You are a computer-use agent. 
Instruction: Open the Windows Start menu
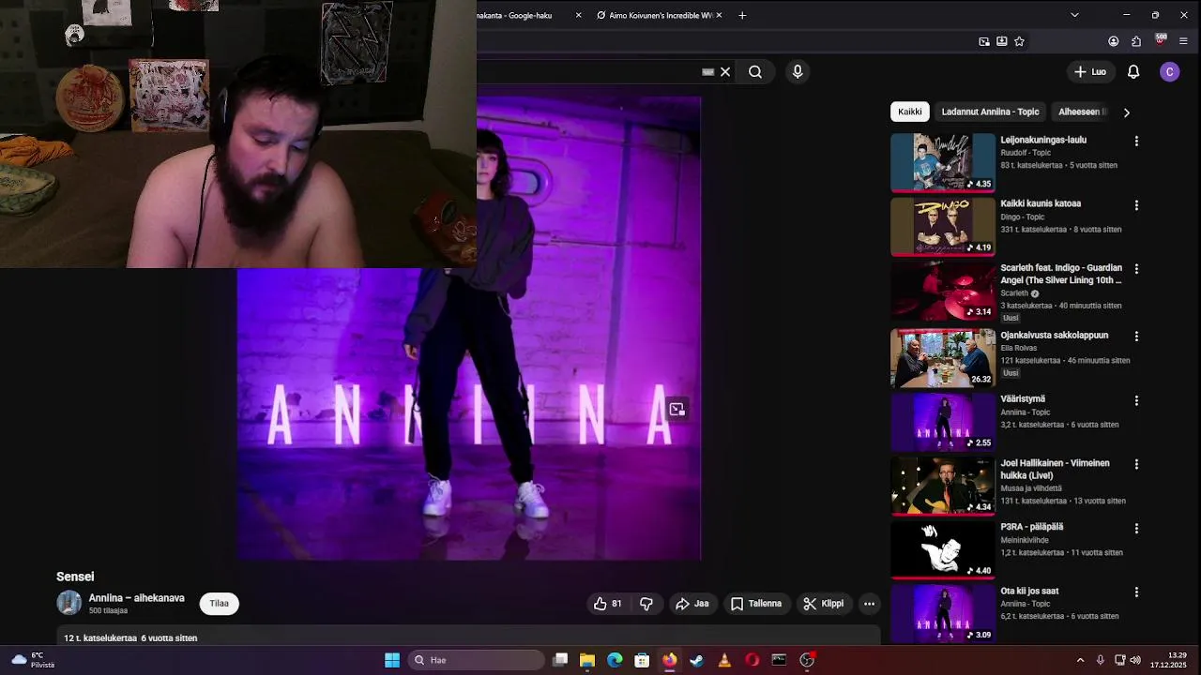pyautogui.click(x=392, y=660)
